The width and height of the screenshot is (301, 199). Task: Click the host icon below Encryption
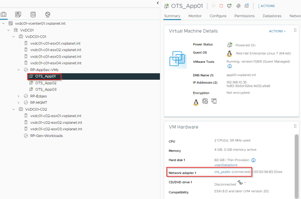(214, 101)
